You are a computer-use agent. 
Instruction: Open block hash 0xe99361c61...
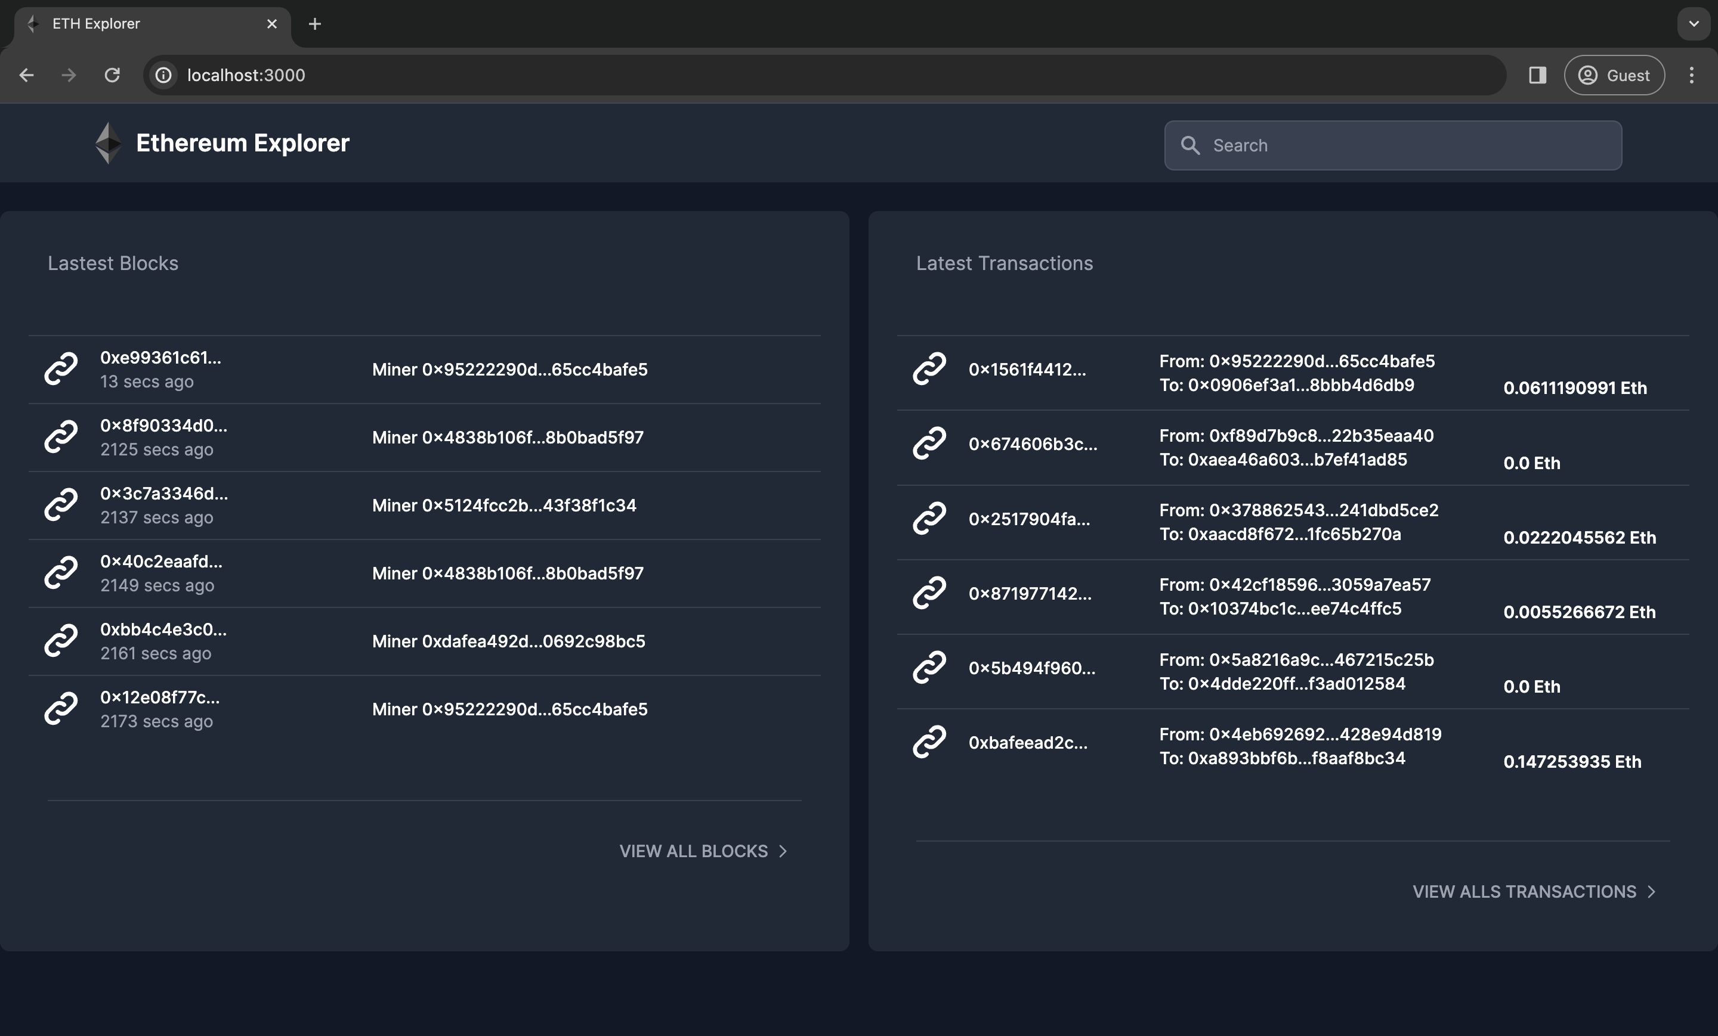pos(160,358)
